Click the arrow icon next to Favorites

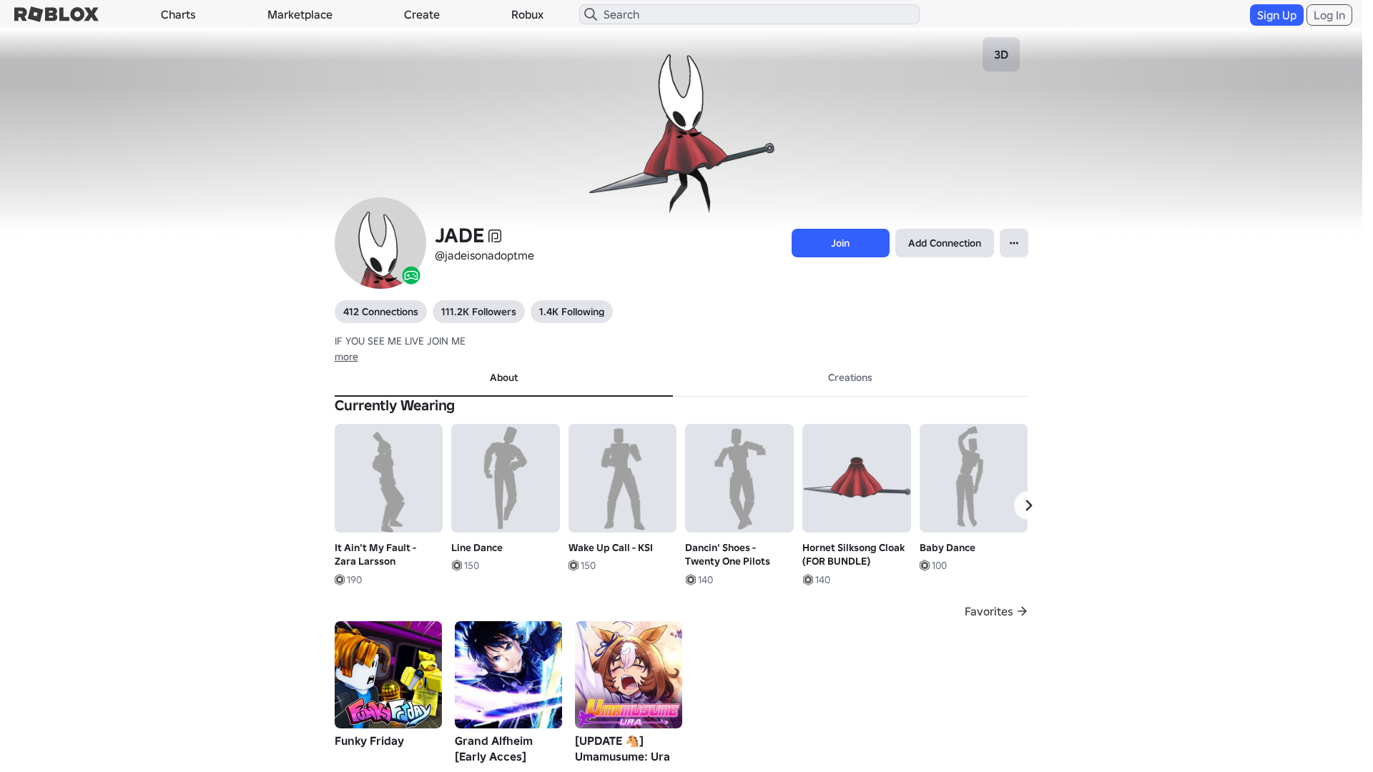click(1023, 611)
